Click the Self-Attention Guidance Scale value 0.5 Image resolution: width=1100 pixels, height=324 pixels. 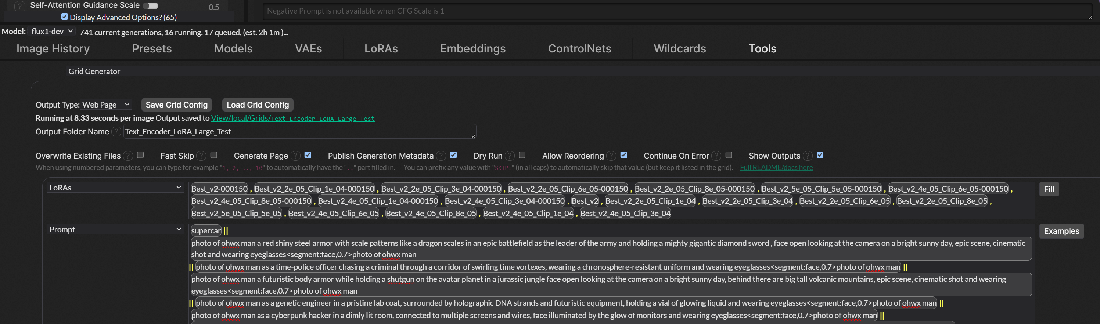(214, 7)
